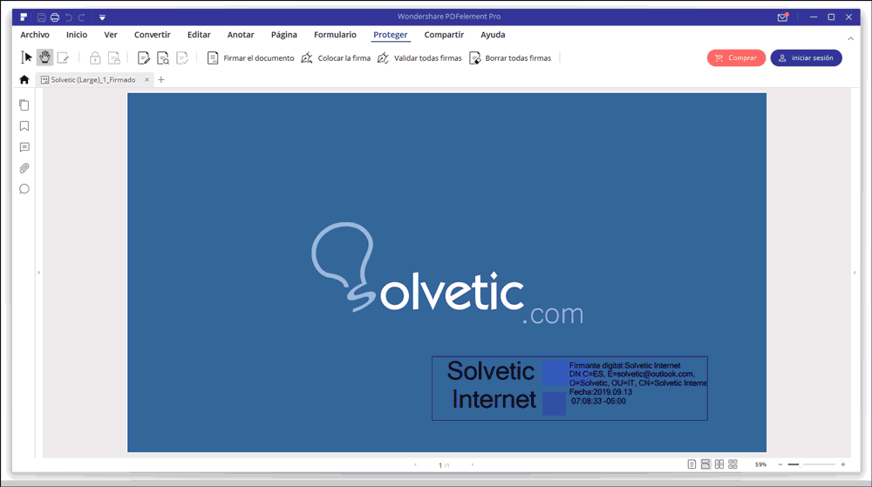This screenshot has height=487, width=872.
Task: Open the bookmarks panel
Action: [24, 126]
